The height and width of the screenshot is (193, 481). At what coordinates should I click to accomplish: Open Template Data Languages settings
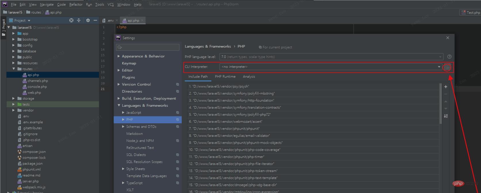[x=146, y=176]
